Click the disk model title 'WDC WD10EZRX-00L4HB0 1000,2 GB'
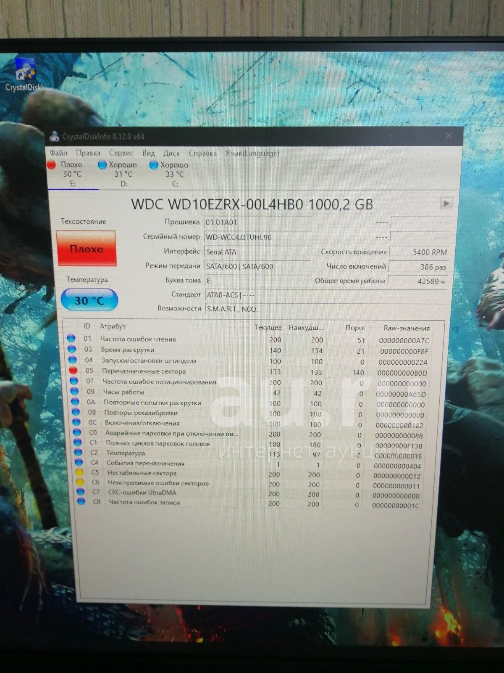 [x=252, y=204]
